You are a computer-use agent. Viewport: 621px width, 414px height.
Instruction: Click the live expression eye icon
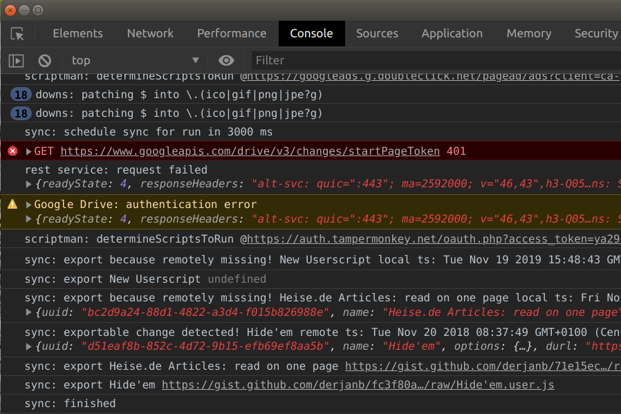pos(226,61)
